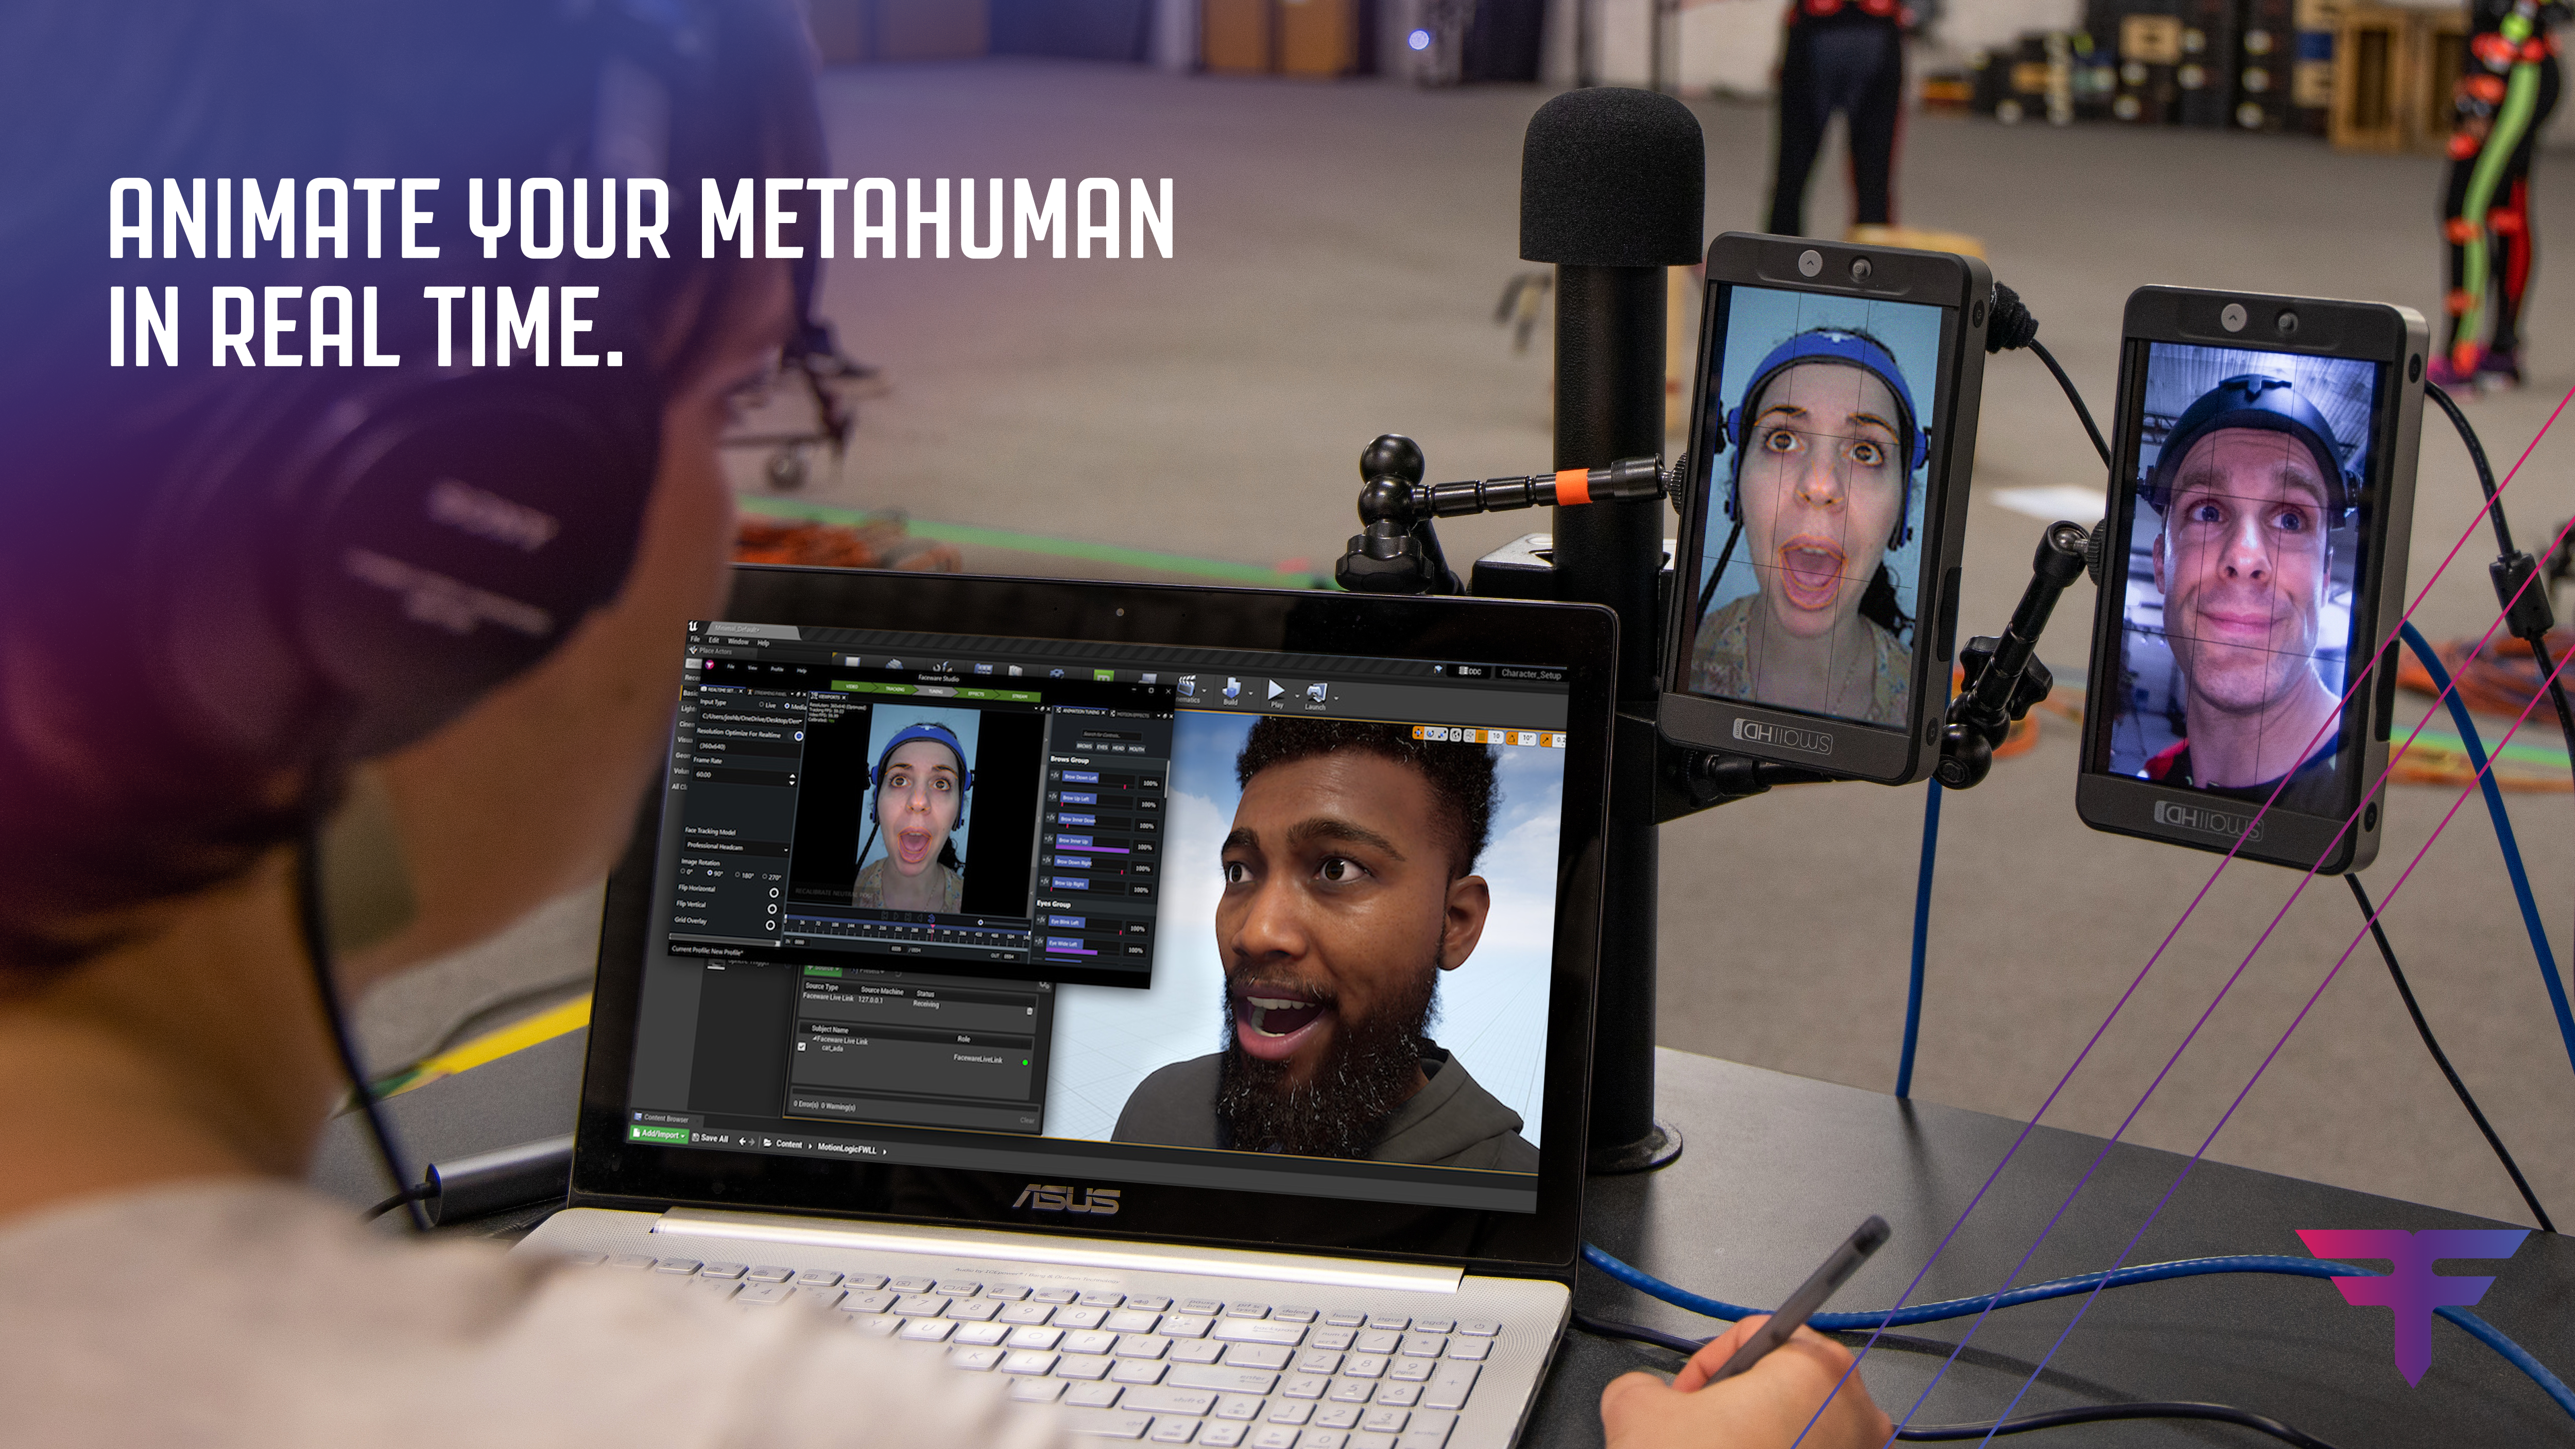The width and height of the screenshot is (2575, 1449).
Task: Click the Play button in Unreal toolbar
Action: click(x=1276, y=690)
